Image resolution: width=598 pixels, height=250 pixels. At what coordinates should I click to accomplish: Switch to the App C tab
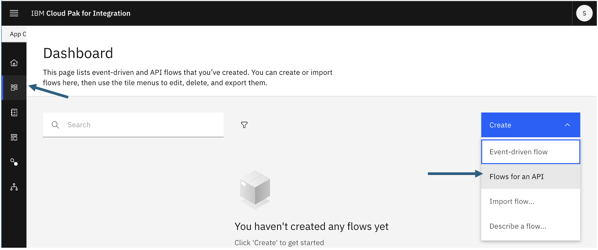17,34
